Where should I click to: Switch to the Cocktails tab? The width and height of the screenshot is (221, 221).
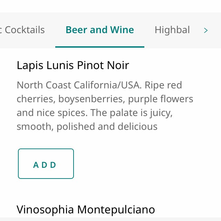(x=23, y=30)
